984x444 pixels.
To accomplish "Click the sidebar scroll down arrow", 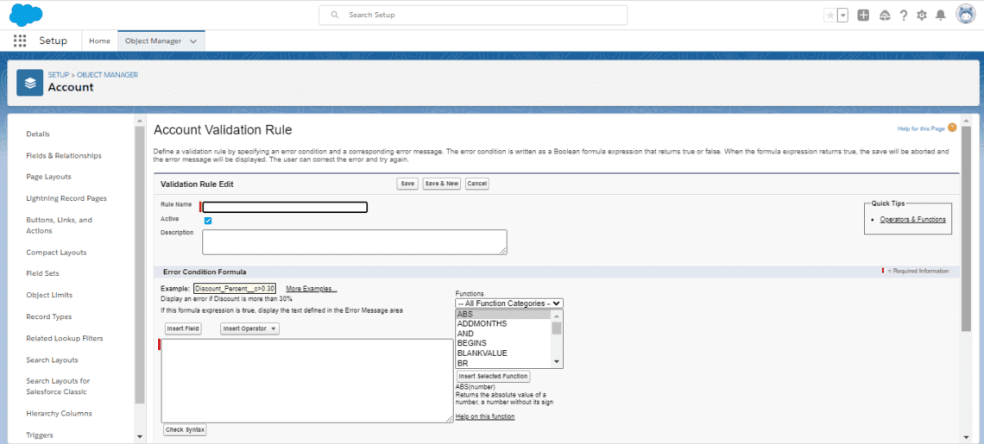I will [x=139, y=436].
